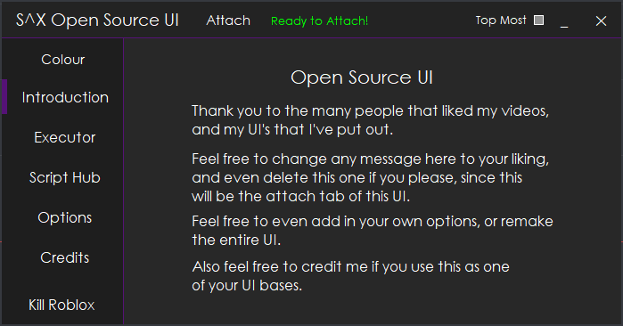Screen dimensions: 623x326
Task: Click the Top Most label text
Action: tap(501, 20)
